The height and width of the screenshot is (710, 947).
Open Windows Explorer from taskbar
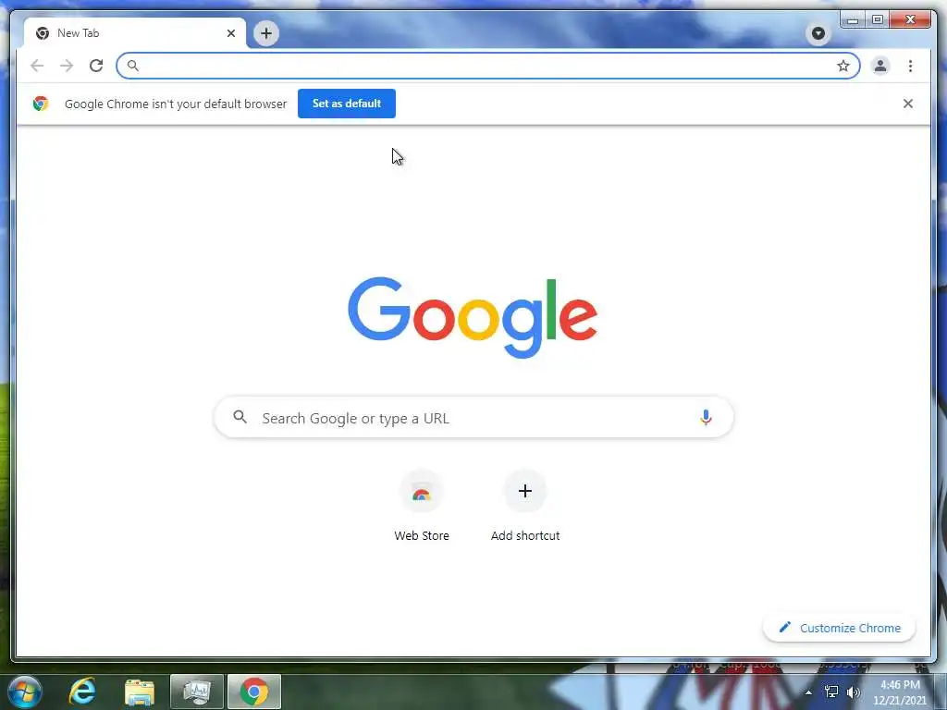click(140, 692)
